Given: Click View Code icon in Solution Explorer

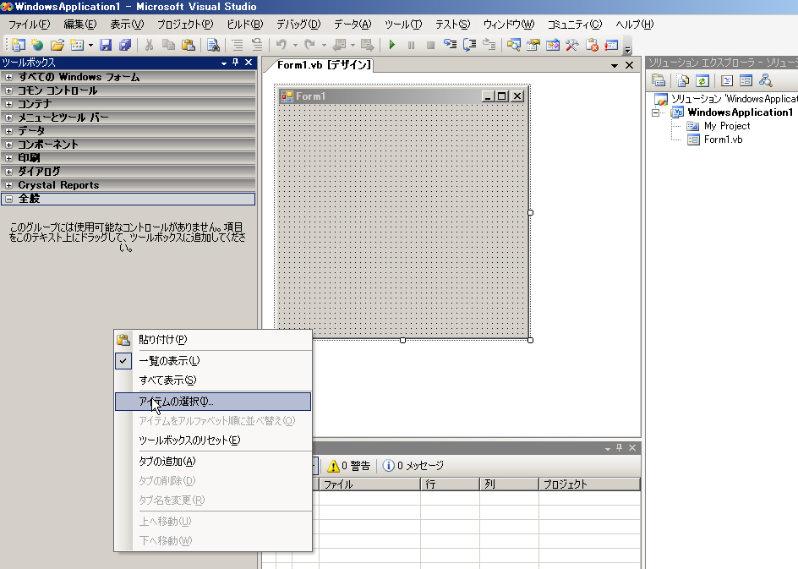Looking at the screenshot, I should click(727, 80).
